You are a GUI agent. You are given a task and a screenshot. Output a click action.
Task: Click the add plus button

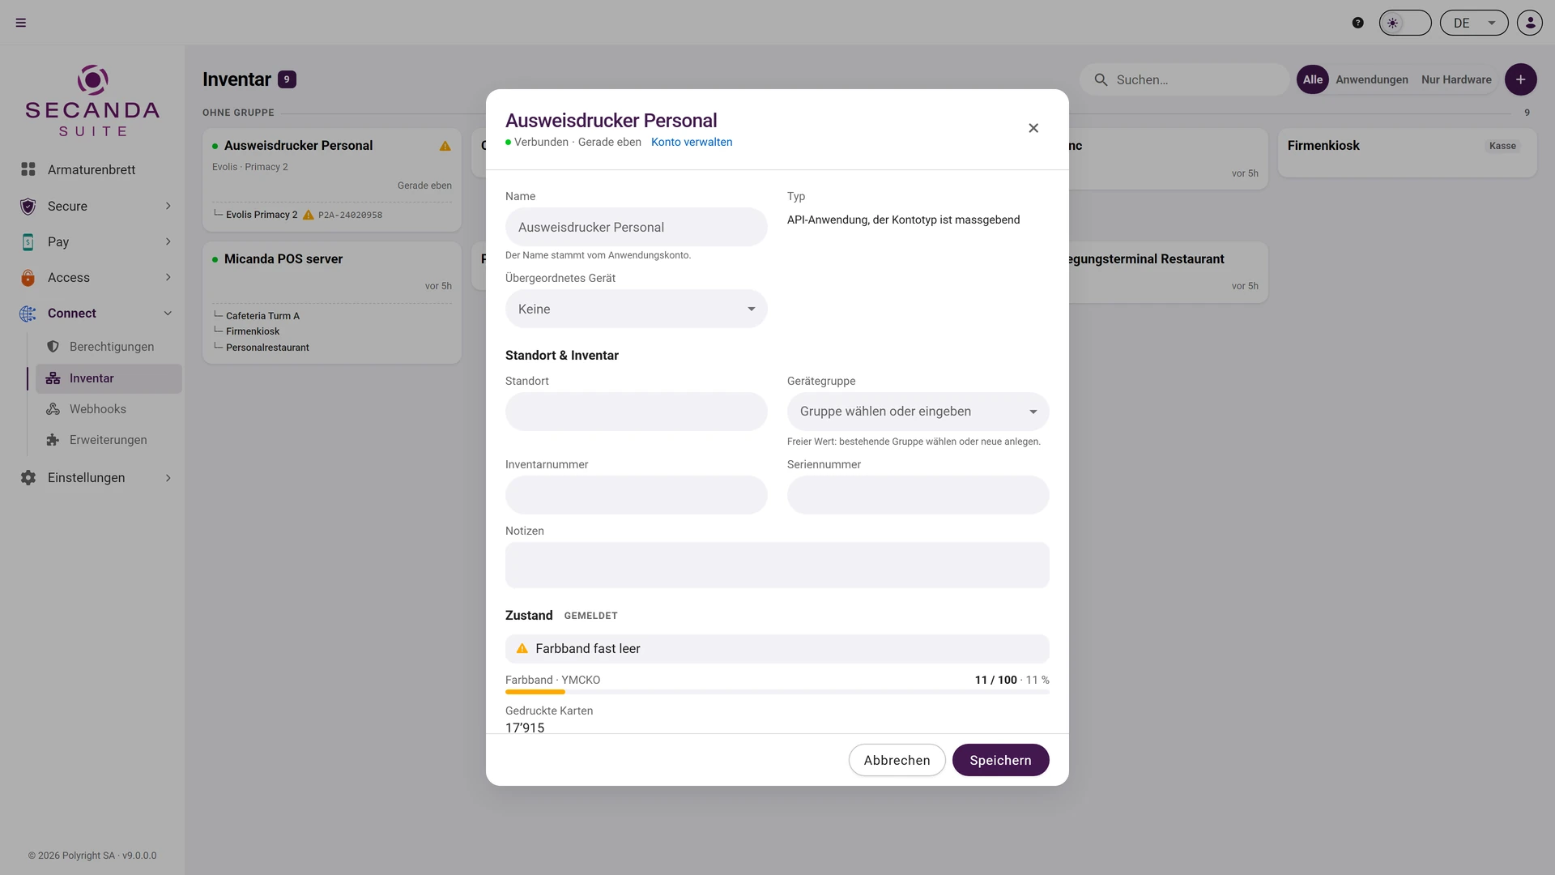click(1520, 79)
